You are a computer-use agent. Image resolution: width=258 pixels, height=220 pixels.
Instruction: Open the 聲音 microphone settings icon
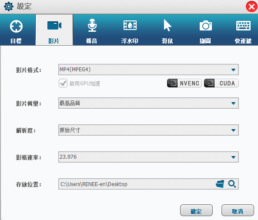pos(92,25)
